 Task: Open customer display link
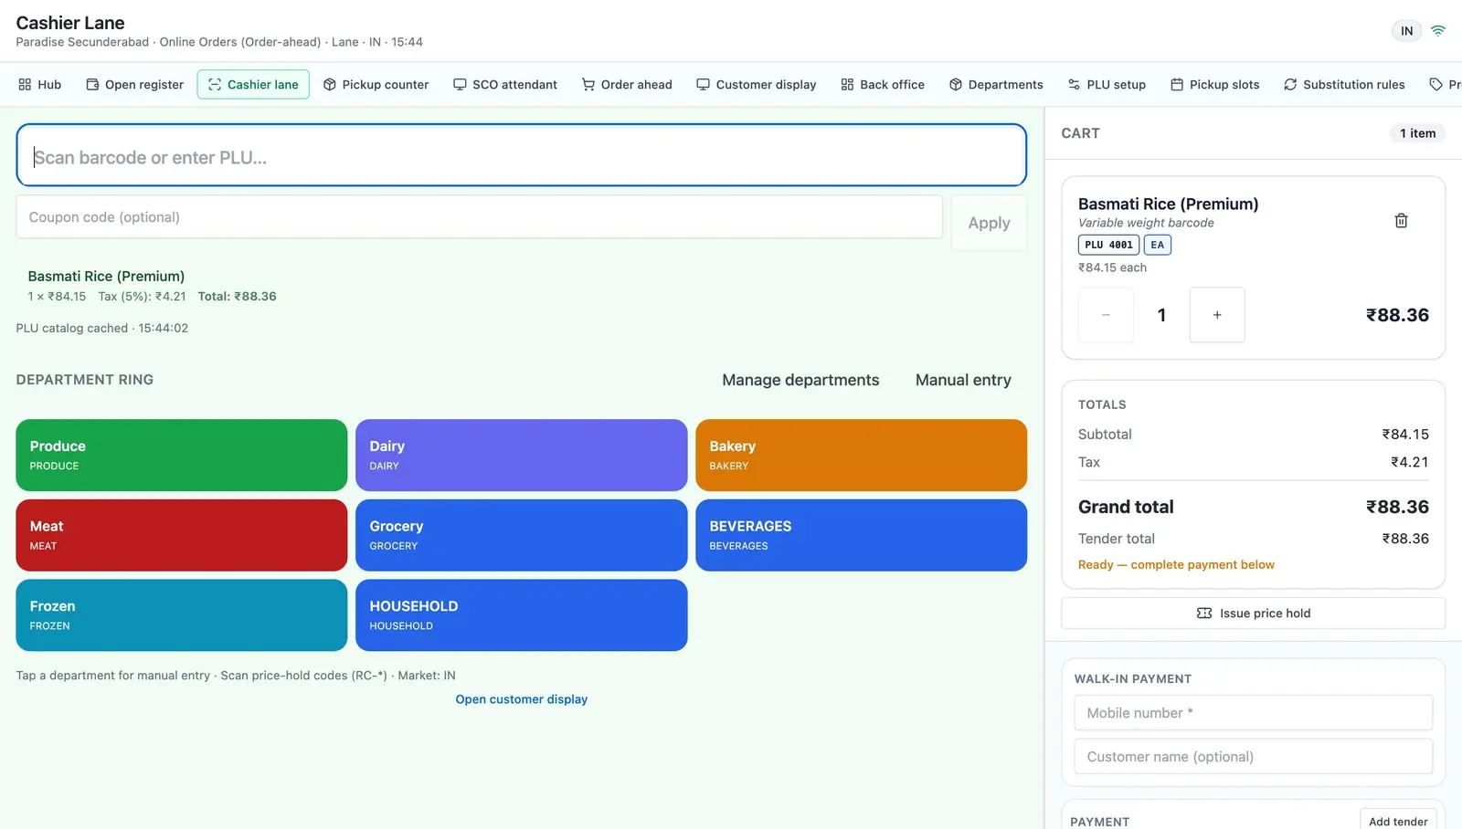click(522, 699)
